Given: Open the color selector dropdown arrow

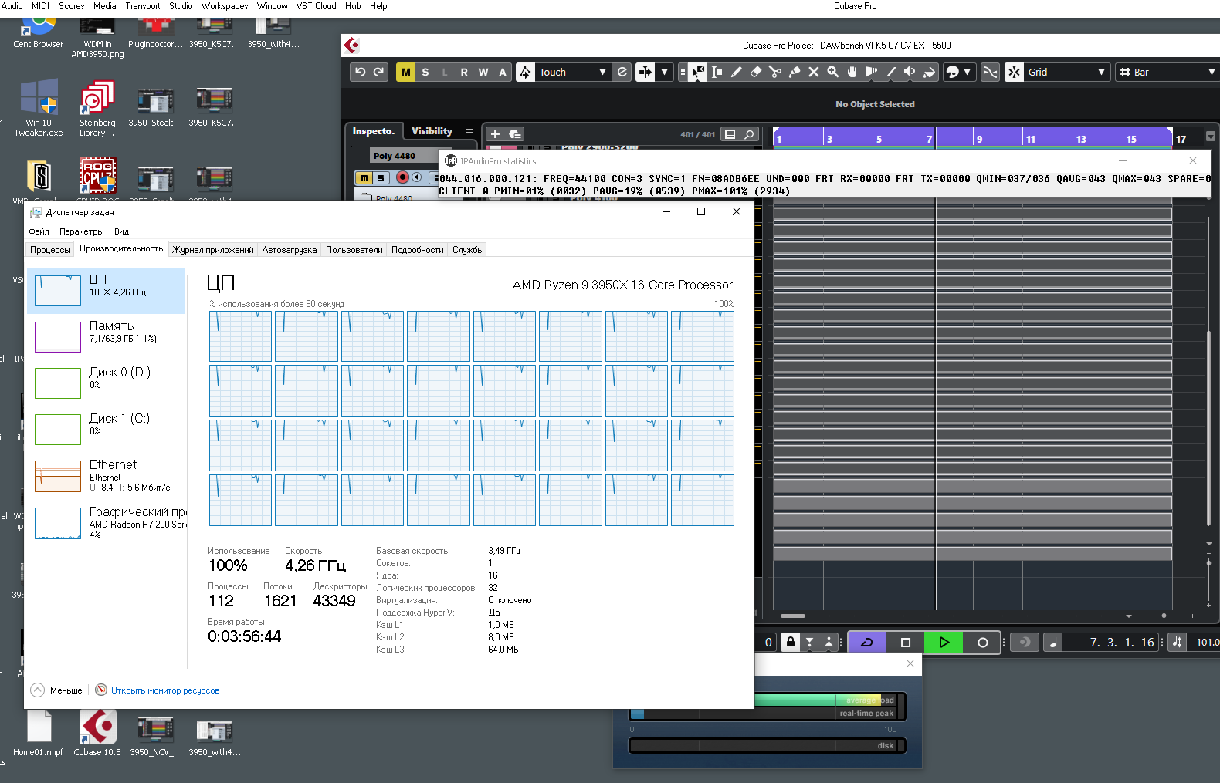Looking at the screenshot, I should point(968,72).
